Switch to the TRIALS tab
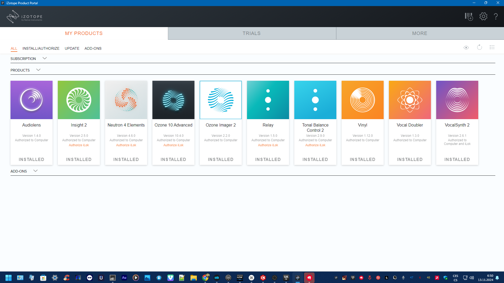 (252, 33)
